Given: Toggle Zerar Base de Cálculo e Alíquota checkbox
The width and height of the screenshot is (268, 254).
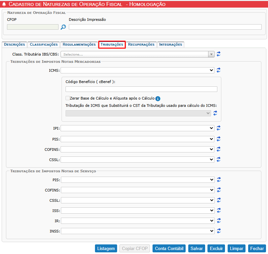Looking at the screenshot, I should point(68,98).
